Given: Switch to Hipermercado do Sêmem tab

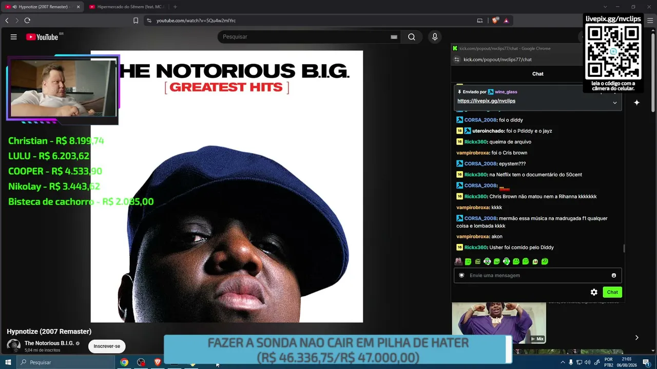Looking at the screenshot, I should point(126,7).
